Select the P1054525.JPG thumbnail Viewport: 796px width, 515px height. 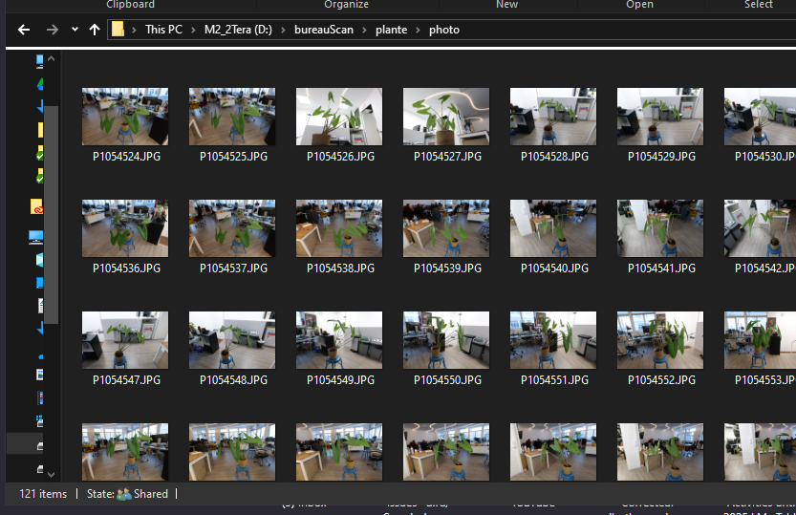pyautogui.click(x=232, y=117)
